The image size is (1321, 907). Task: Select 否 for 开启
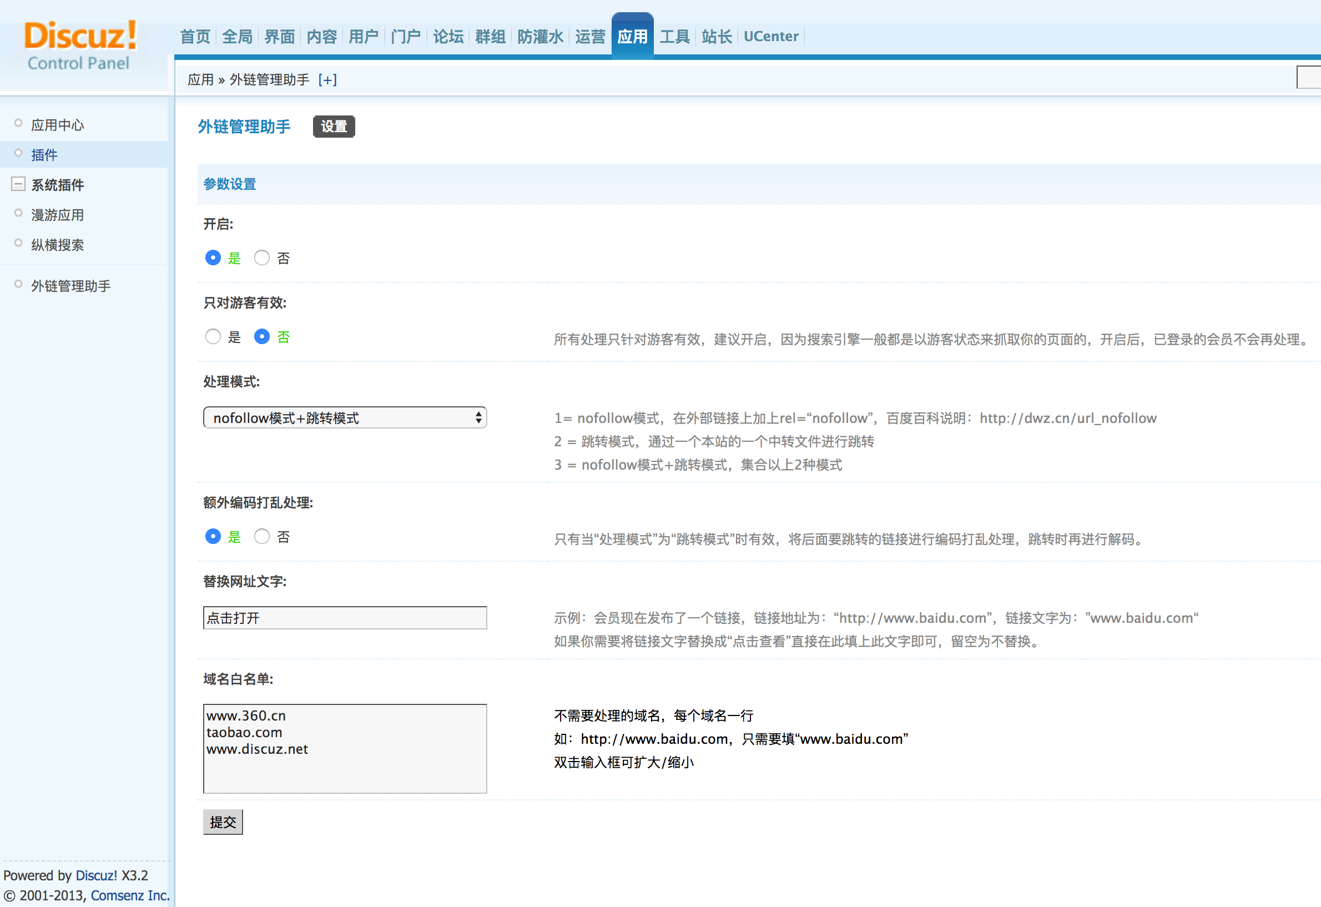click(262, 258)
